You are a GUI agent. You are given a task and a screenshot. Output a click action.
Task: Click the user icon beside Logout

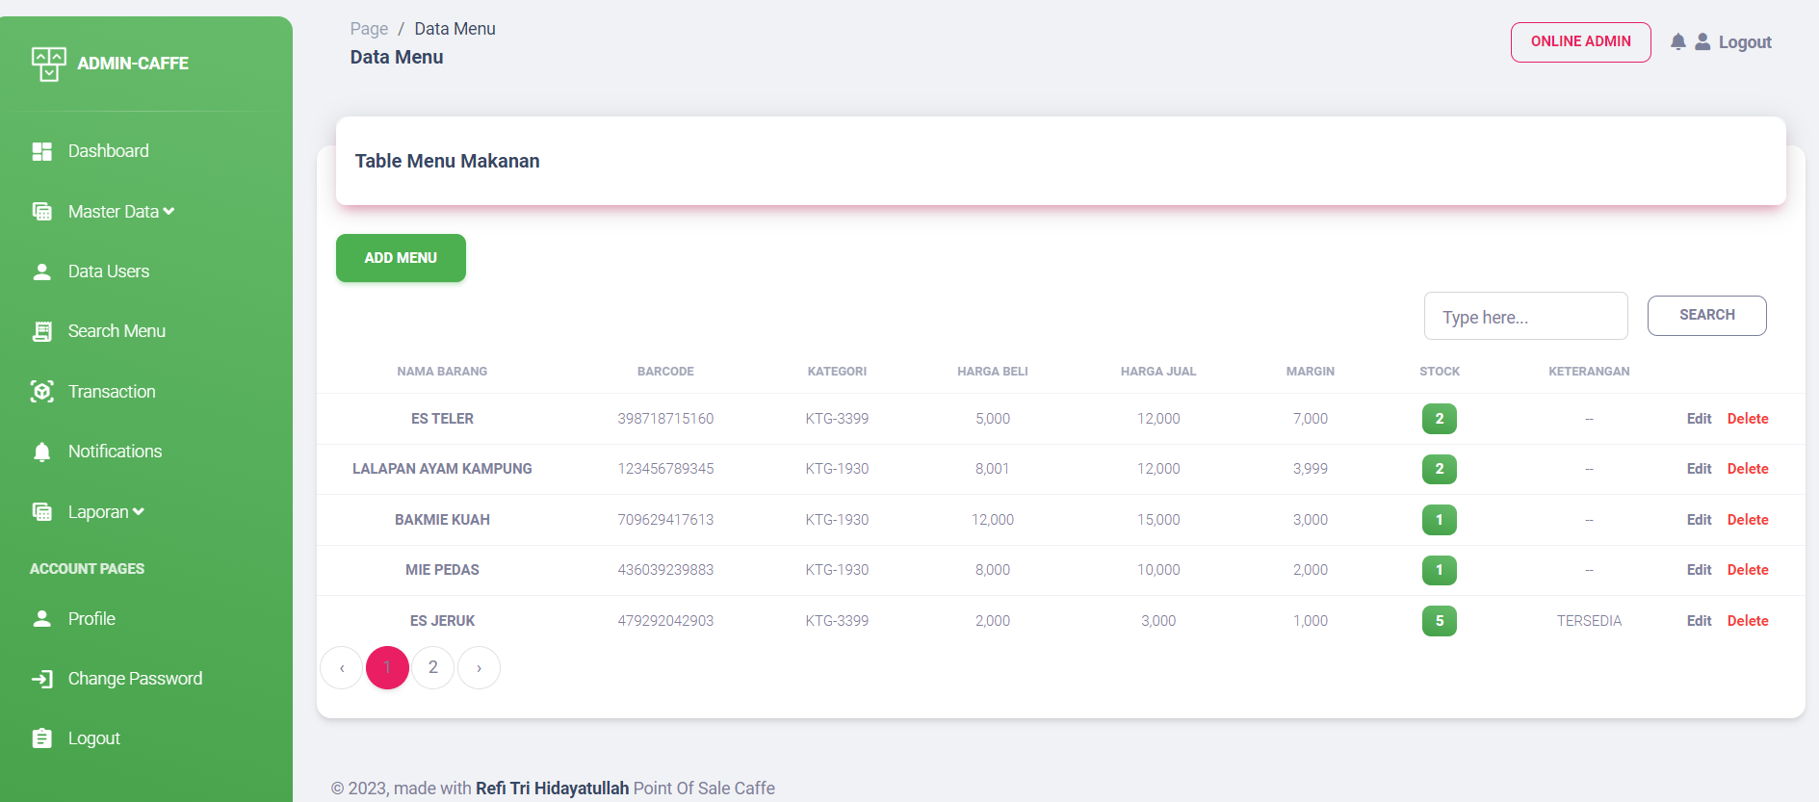(x=1702, y=41)
